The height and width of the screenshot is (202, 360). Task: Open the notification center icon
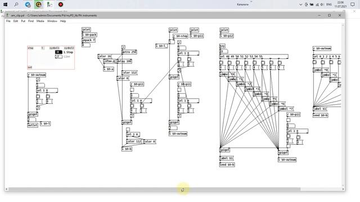tap(353, 4)
